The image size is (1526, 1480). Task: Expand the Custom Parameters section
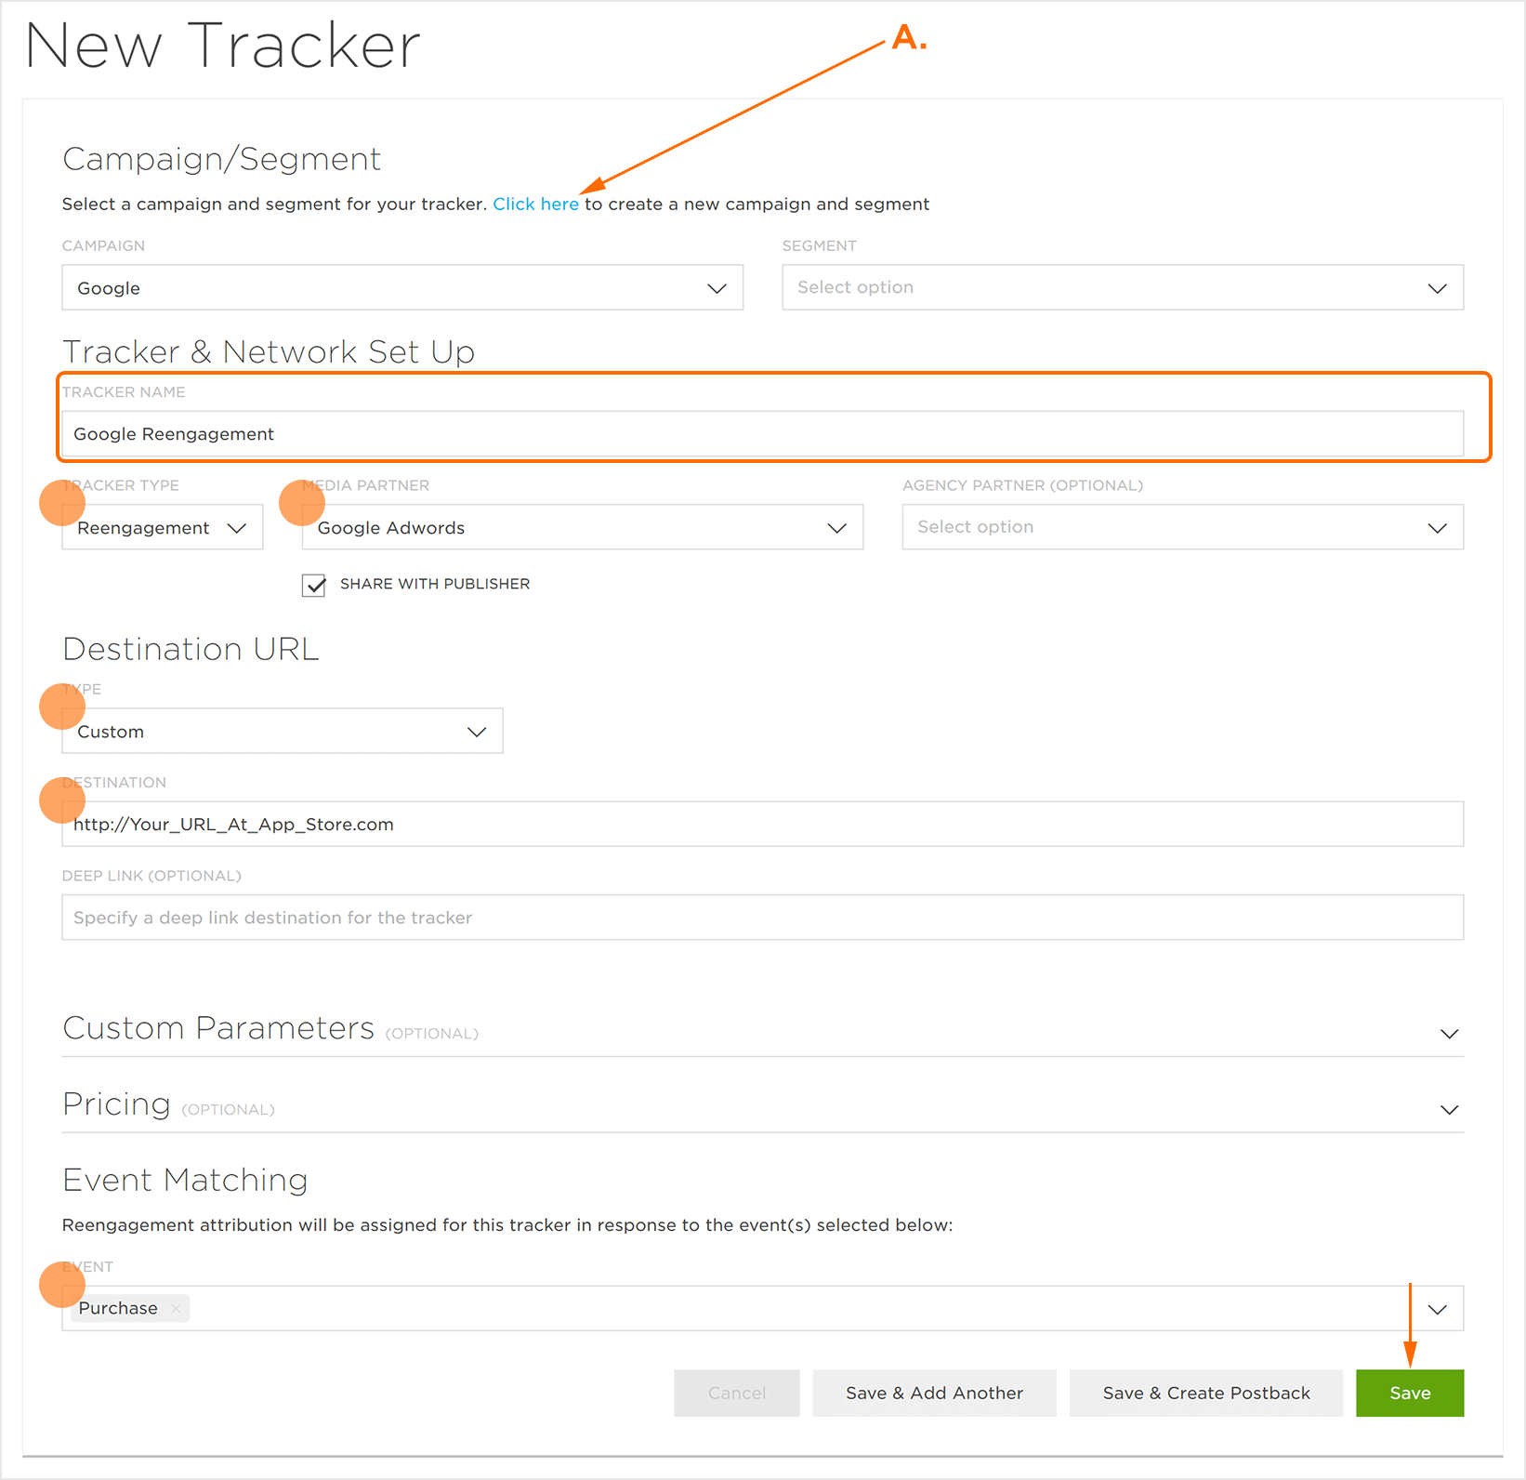(x=1448, y=1034)
